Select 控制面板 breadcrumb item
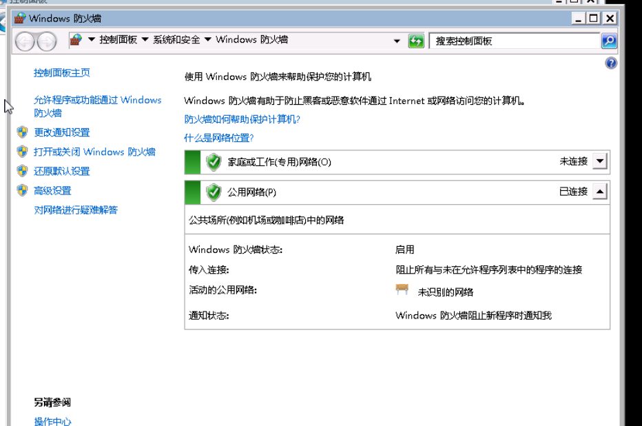 point(118,40)
